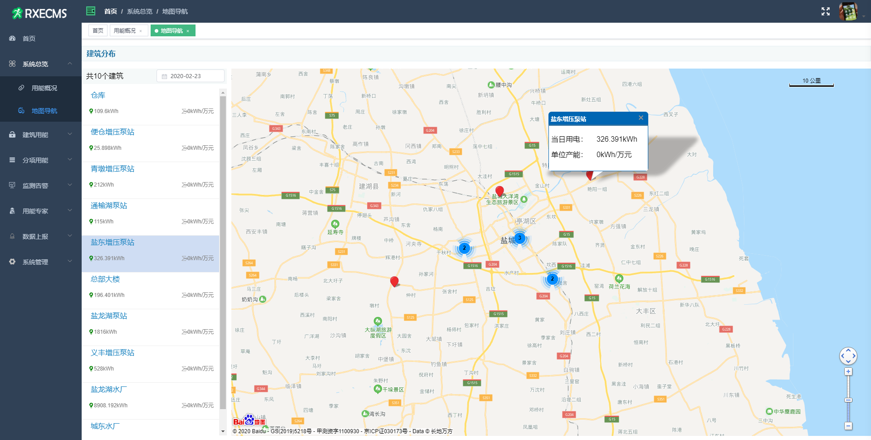Click the red marker near 盐城大洋湾

[499, 191]
